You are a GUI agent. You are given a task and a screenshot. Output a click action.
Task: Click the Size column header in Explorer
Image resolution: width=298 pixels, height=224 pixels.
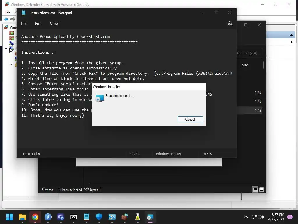(245, 65)
